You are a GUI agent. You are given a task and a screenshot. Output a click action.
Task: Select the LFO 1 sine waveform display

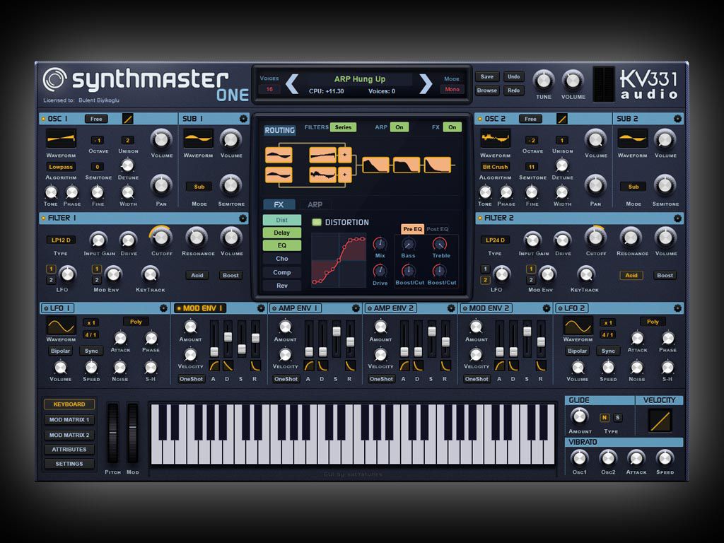(x=61, y=326)
